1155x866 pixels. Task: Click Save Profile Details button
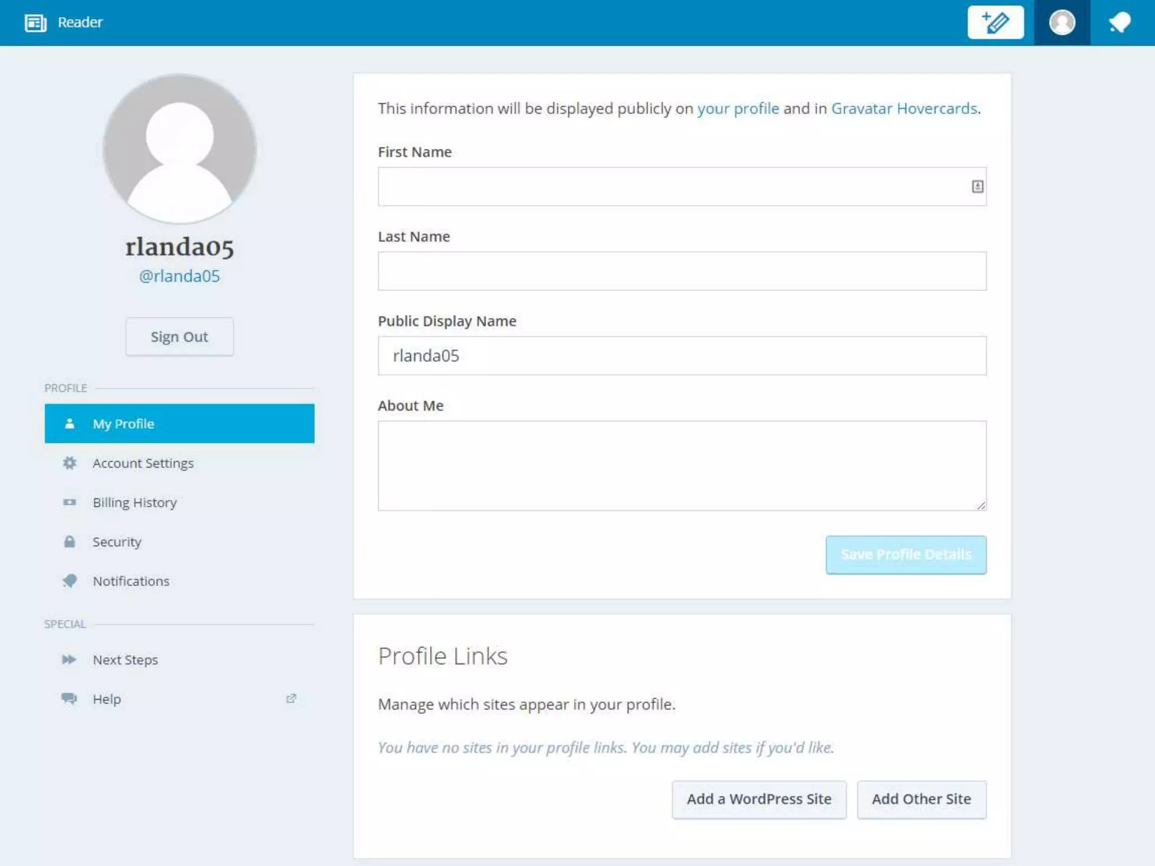click(x=906, y=555)
